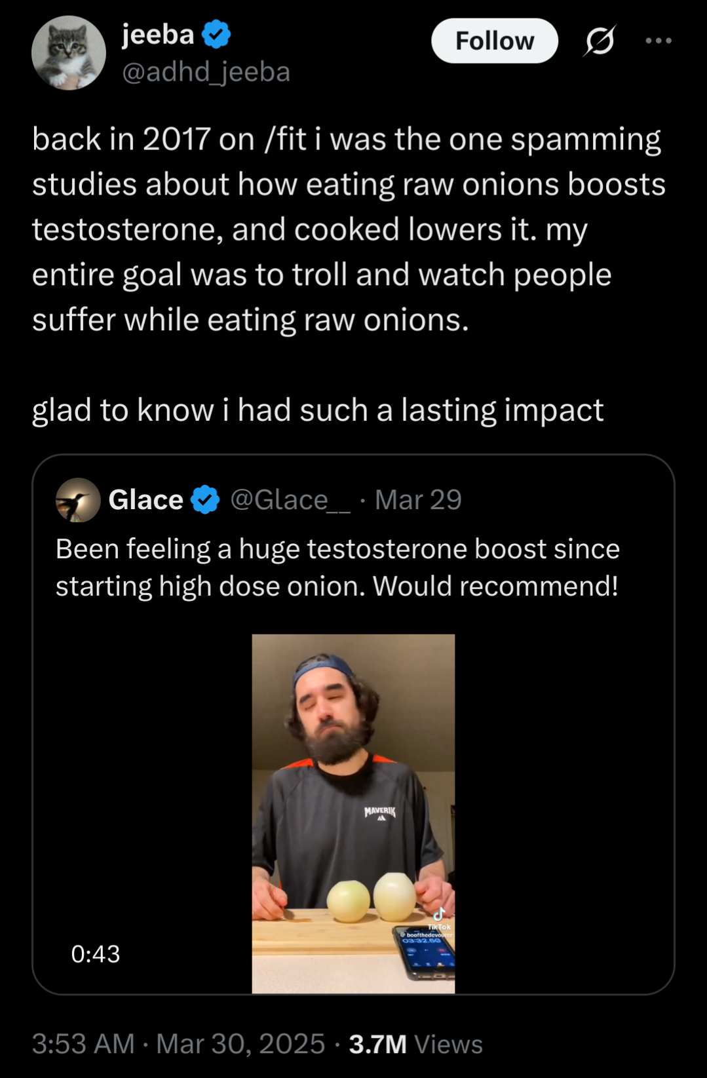Click the TikTok logo watermark on video
Viewport: 707px width, 1078px height.
point(439,915)
